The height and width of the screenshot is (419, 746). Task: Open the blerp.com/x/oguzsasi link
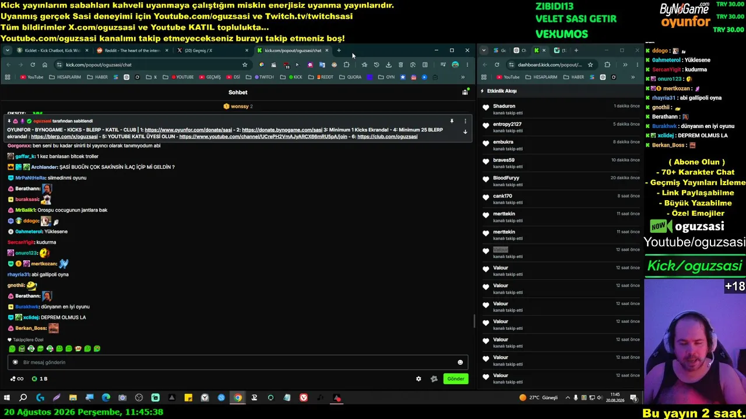[x=64, y=137]
